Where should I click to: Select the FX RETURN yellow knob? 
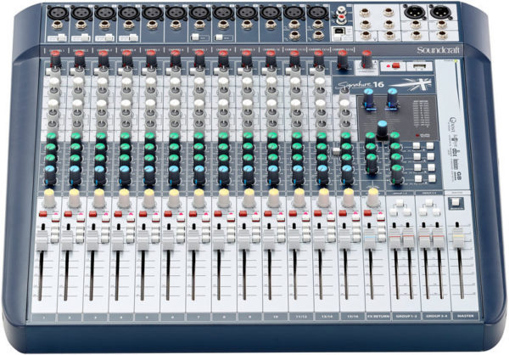click(373, 197)
